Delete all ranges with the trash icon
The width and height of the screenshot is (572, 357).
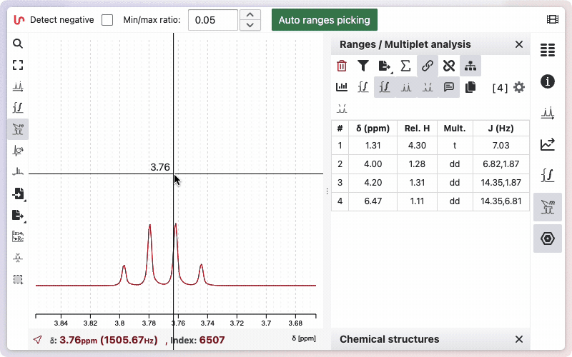coord(342,66)
